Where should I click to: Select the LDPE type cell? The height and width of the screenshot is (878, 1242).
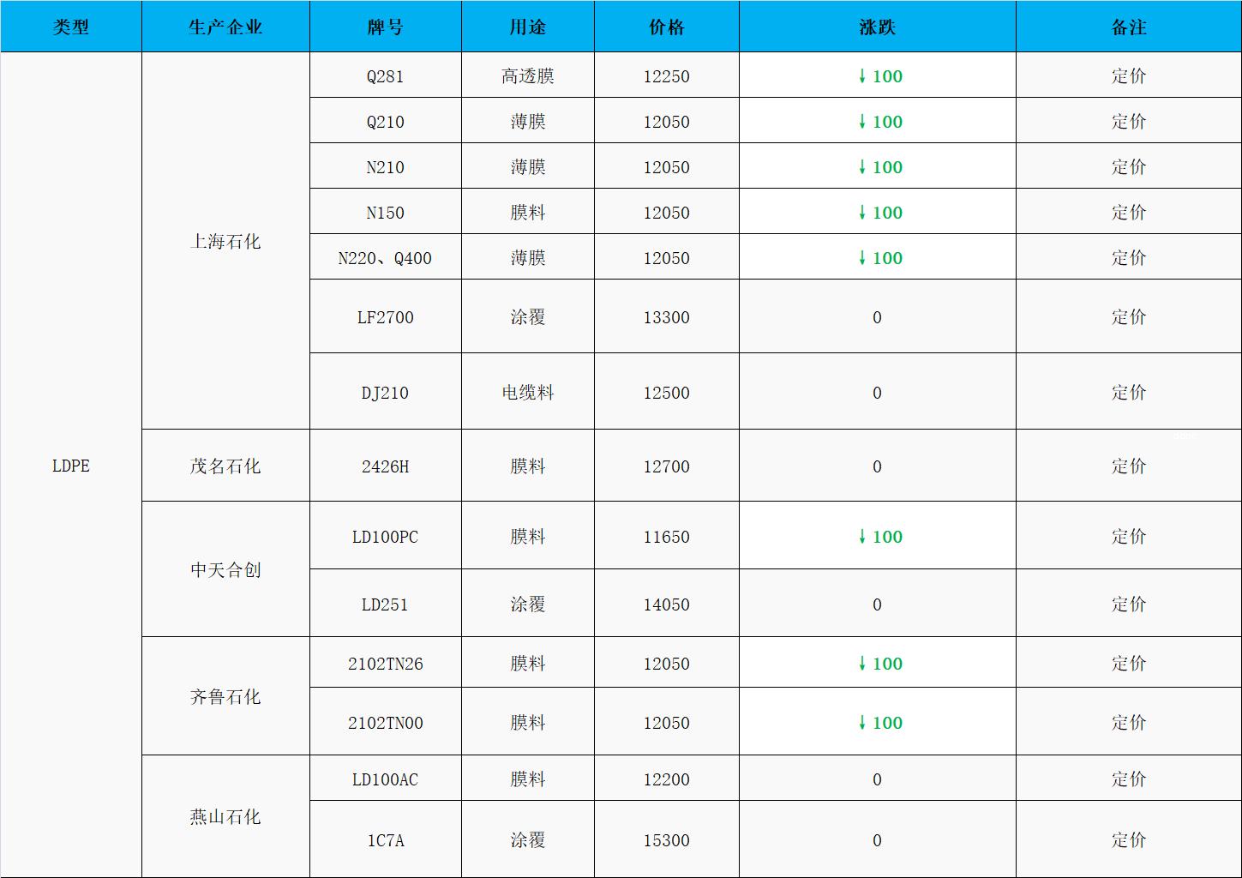[x=71, y=466]
